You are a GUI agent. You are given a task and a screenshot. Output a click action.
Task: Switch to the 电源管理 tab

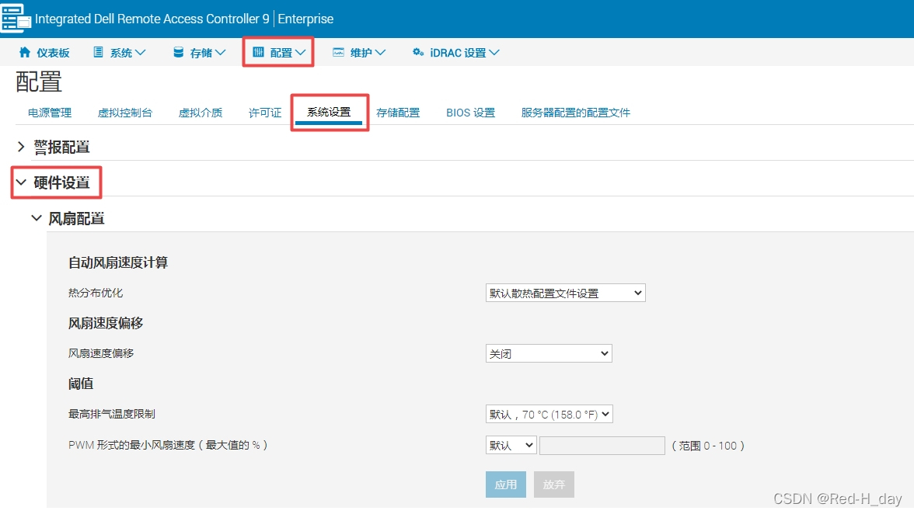point(50,113)
